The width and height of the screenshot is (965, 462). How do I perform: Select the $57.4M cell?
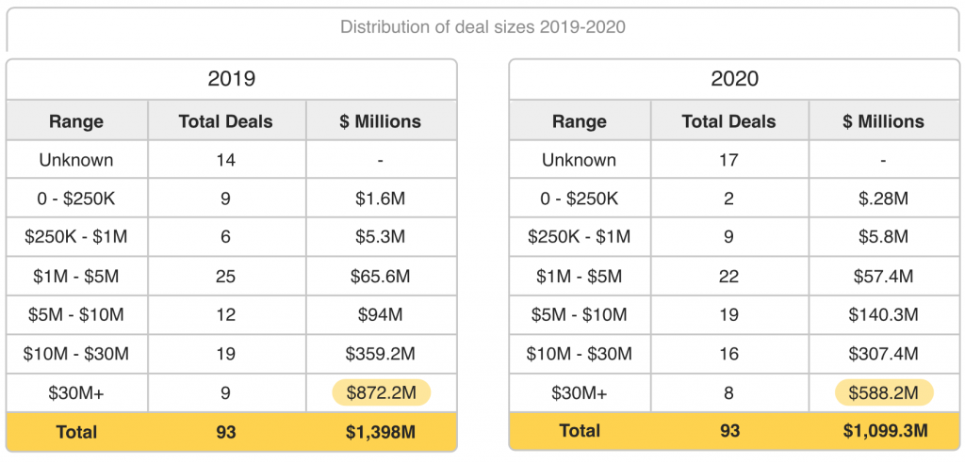(x=883, y=277)
